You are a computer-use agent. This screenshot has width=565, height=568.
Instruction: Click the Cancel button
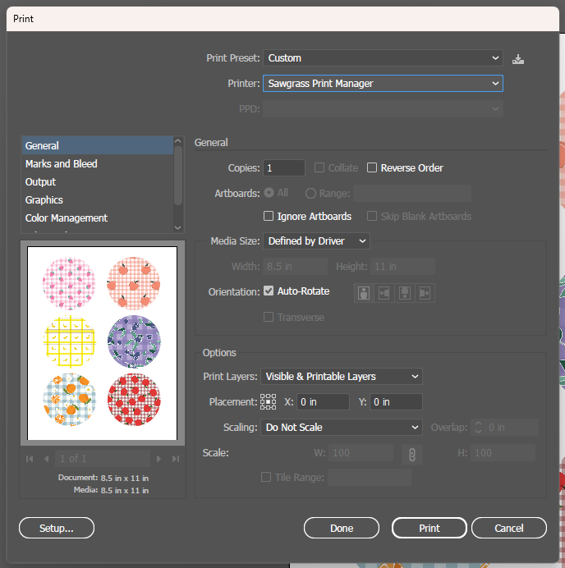click(x=509, y=528)
